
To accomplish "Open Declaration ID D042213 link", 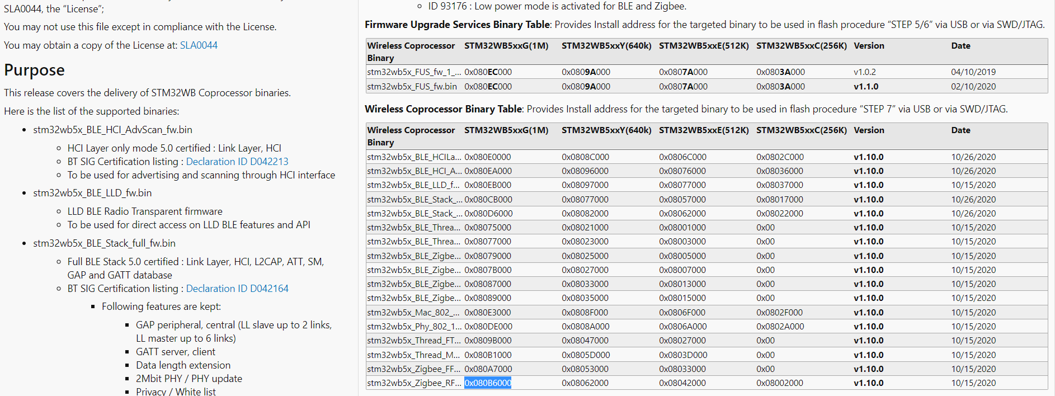I will click(x=237, y=162).
